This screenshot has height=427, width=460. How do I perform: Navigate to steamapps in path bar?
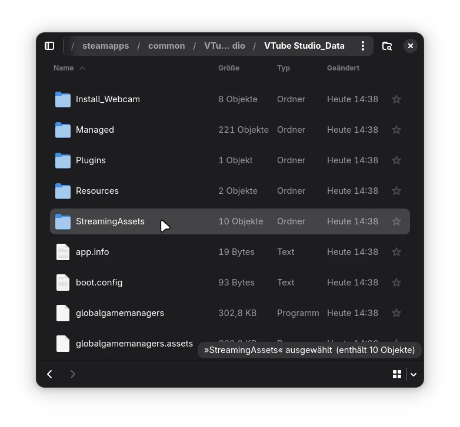[x=106, y=46]
